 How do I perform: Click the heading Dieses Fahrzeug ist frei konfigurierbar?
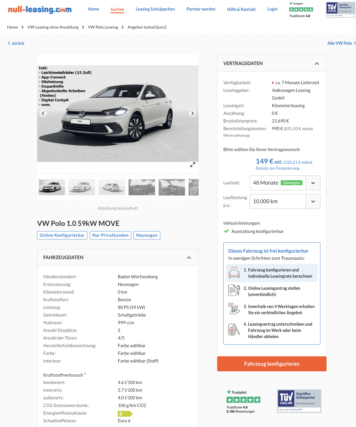(x=268, y=251)
